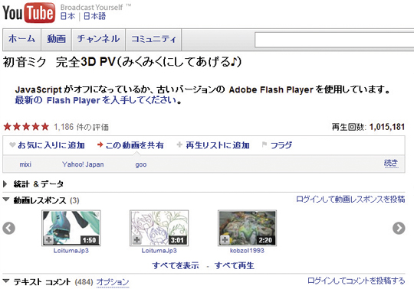Click the flag icon beside フラグ

click(x=264, y=144)
